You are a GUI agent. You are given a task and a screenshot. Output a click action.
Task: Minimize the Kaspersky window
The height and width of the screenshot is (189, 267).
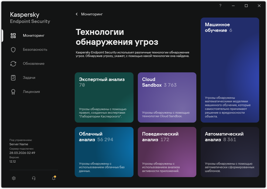click(x=233, y=6)
